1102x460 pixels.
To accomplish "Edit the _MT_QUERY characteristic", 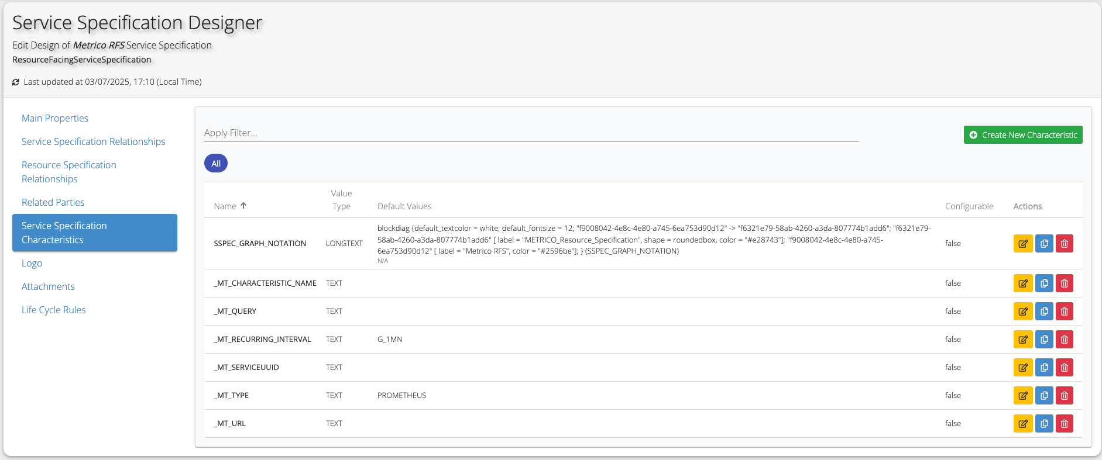I will (x=1022, y=312).
